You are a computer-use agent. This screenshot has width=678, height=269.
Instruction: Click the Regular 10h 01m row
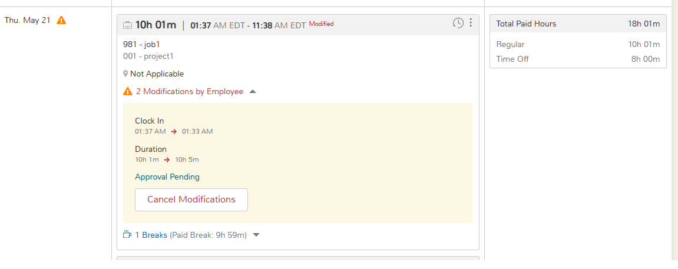point(578,45)
